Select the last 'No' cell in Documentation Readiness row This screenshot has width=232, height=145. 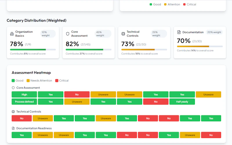tap(211, 135)
